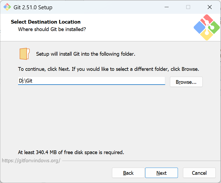Click the 'To continue, click Next' instruction text
The height and width of the screenshot is (183, 221).
pyautogui.click(x=109, y=69)
